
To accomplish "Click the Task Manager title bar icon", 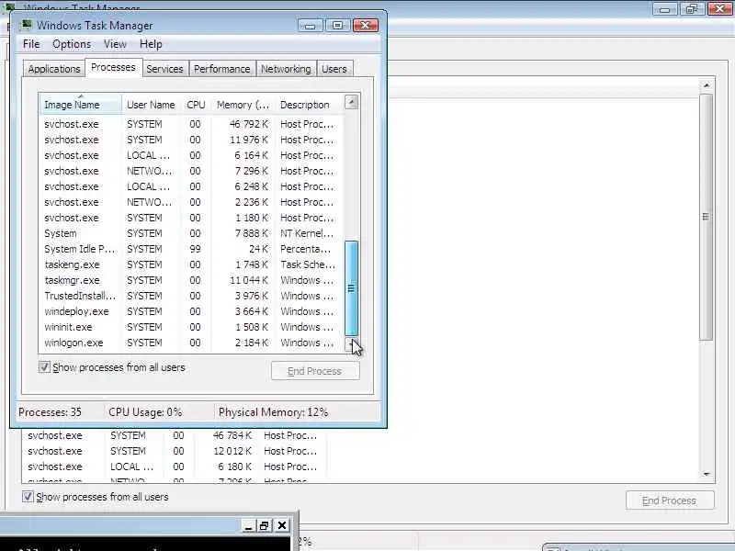I will coord(27,26).
